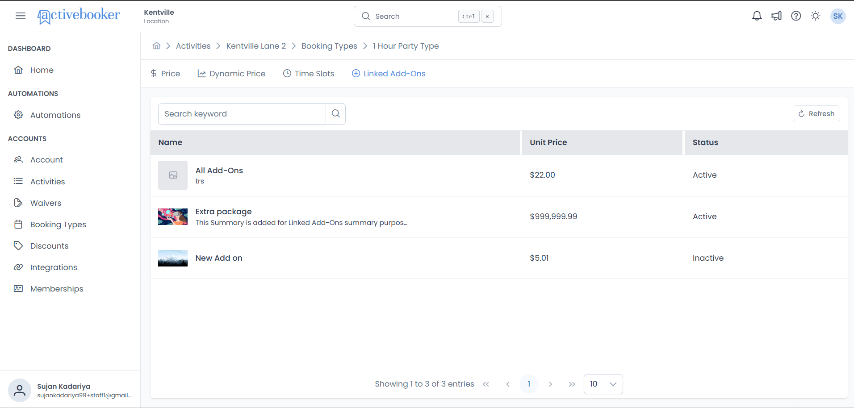Open the help question mark icon
Screen dimensions: 854x408
796,16
